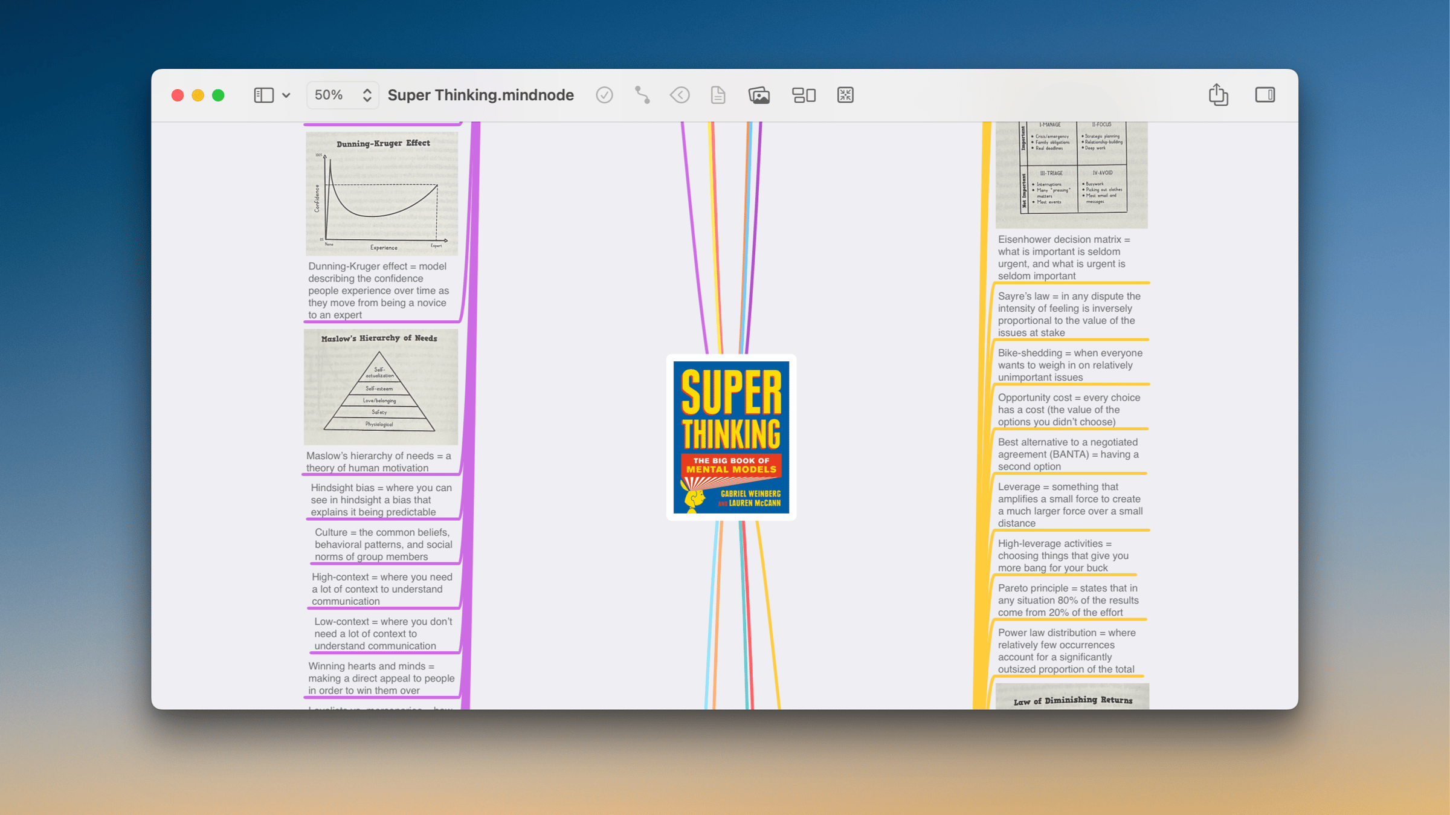Select the Super Thinking book cover node
1450x815 pixels.
click(731, 437)
